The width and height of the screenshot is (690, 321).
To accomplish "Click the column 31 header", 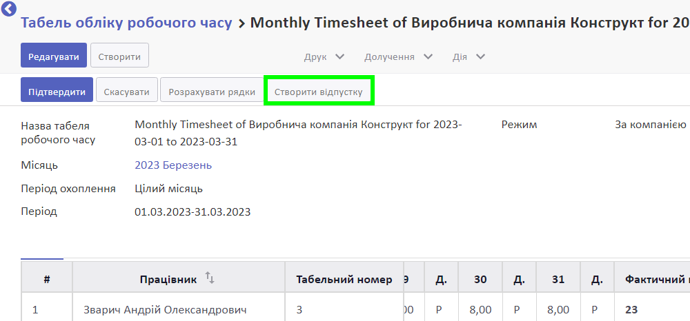I will [x=558, y=279].
